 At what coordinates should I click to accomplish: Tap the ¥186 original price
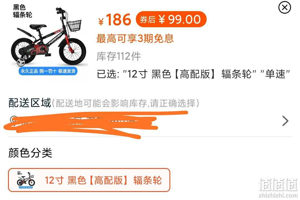click(x=114, y=19)
